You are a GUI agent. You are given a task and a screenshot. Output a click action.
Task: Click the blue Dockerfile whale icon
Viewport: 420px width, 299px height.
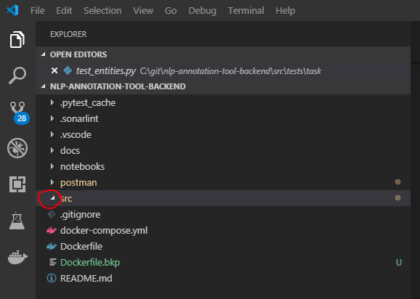pyautogui.click(x=52, y=246)
